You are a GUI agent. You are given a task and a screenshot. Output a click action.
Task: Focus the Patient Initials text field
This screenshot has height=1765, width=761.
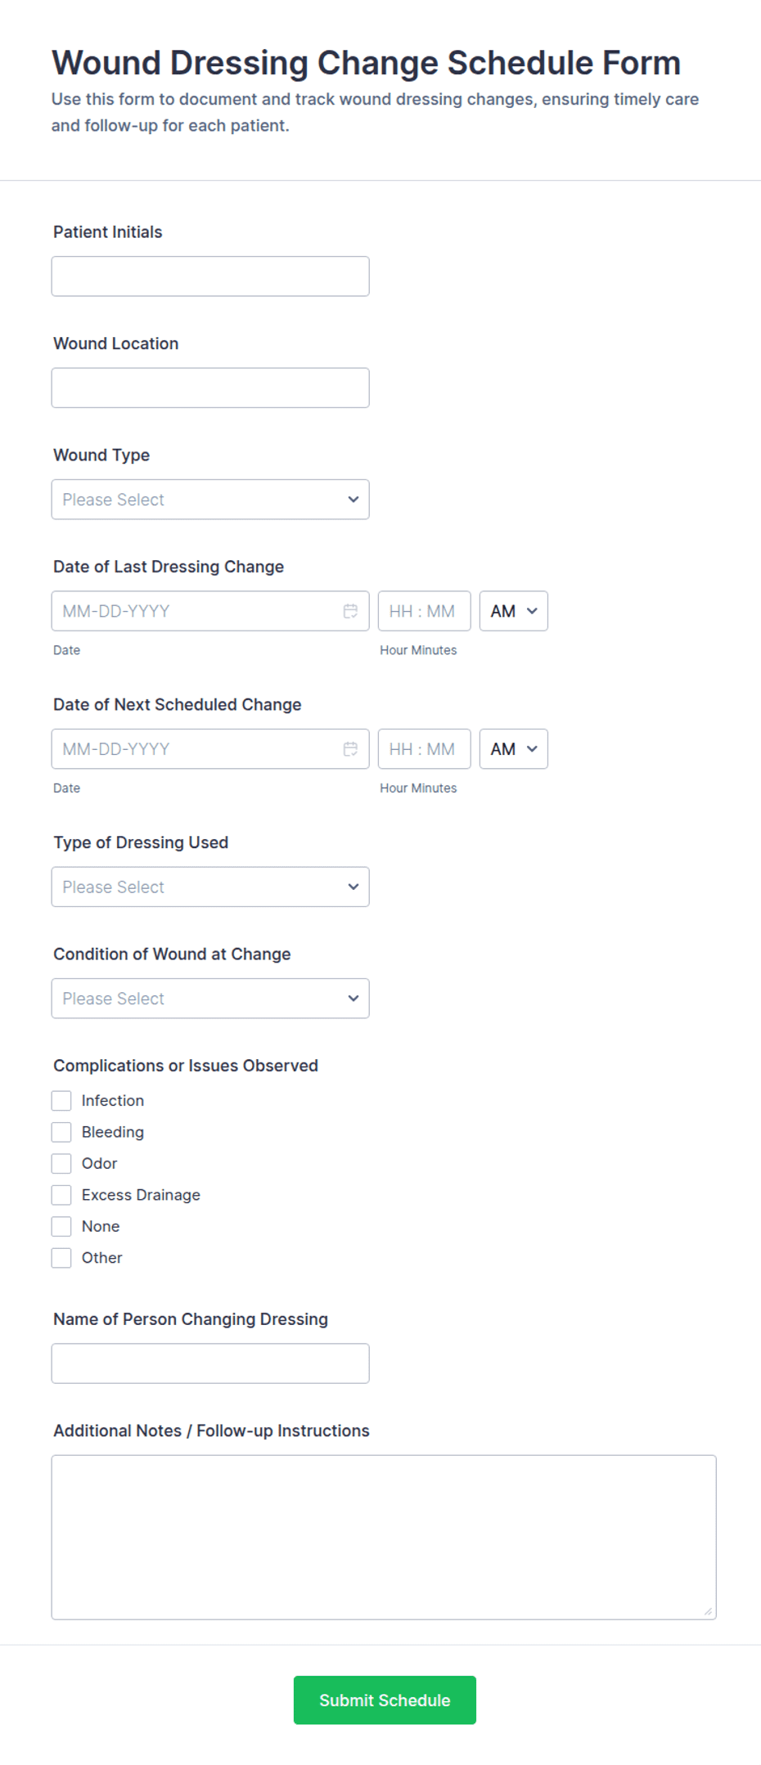point(210,276)
